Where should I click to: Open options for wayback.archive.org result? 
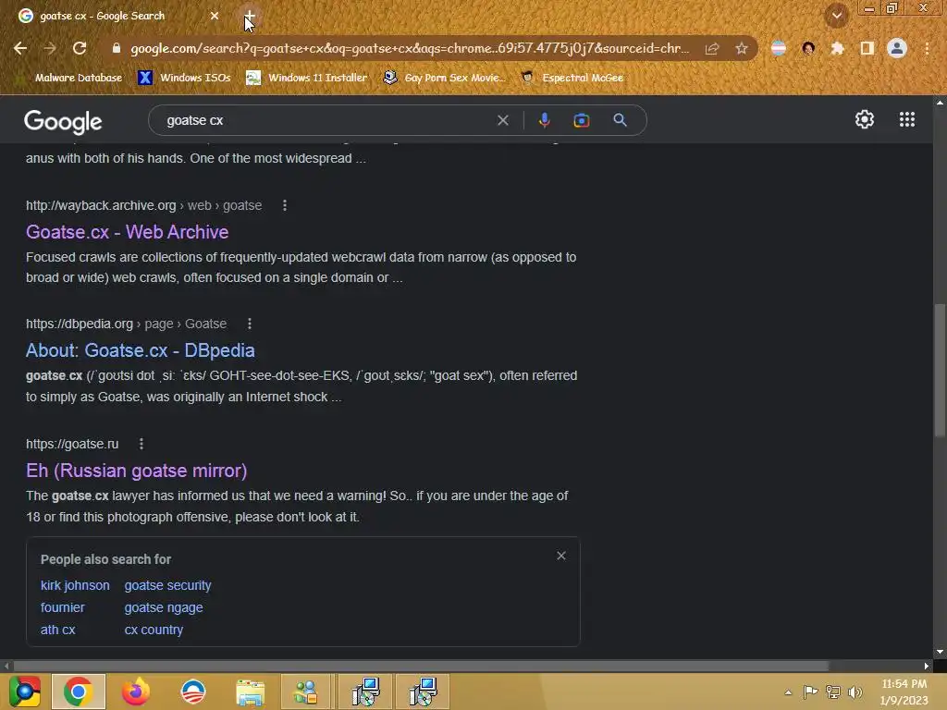(x=285, y=205)
